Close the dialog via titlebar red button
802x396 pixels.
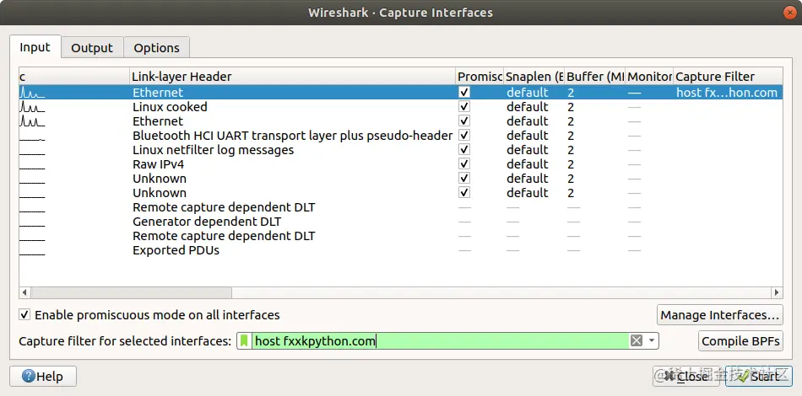789,13
